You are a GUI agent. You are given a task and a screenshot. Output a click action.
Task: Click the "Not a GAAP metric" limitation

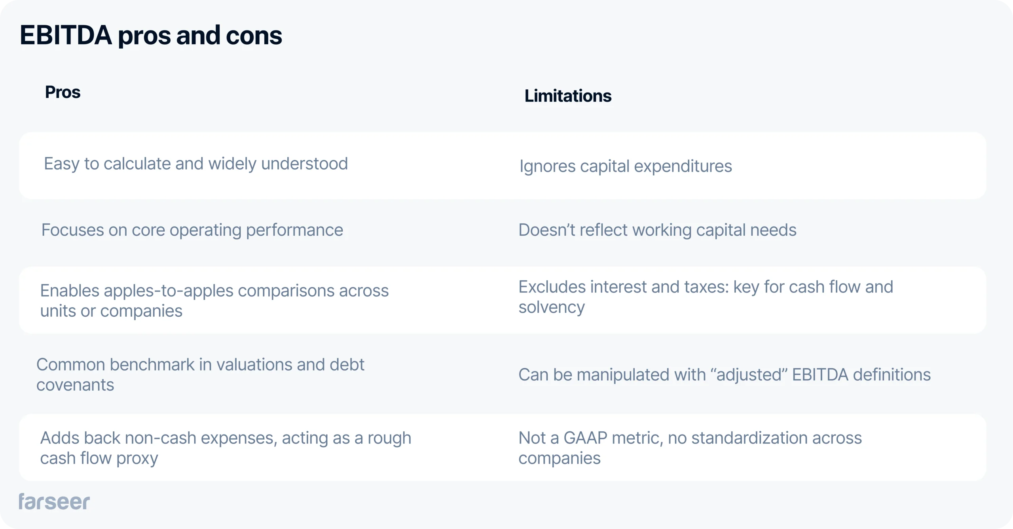click(690, 448)
